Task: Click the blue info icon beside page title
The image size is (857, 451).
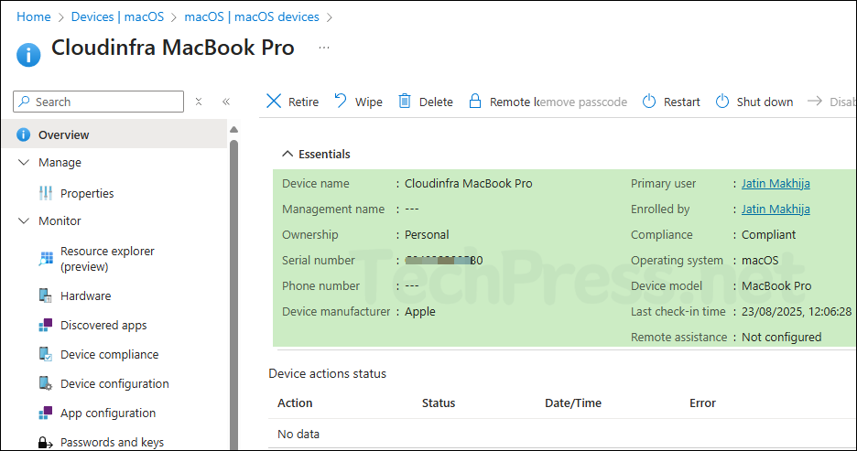Action: 28,55
